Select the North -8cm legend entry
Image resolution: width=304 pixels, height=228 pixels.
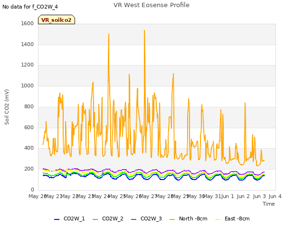pos(188,218)
